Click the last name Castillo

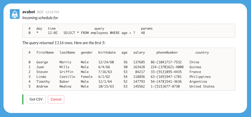coord(67,77)
